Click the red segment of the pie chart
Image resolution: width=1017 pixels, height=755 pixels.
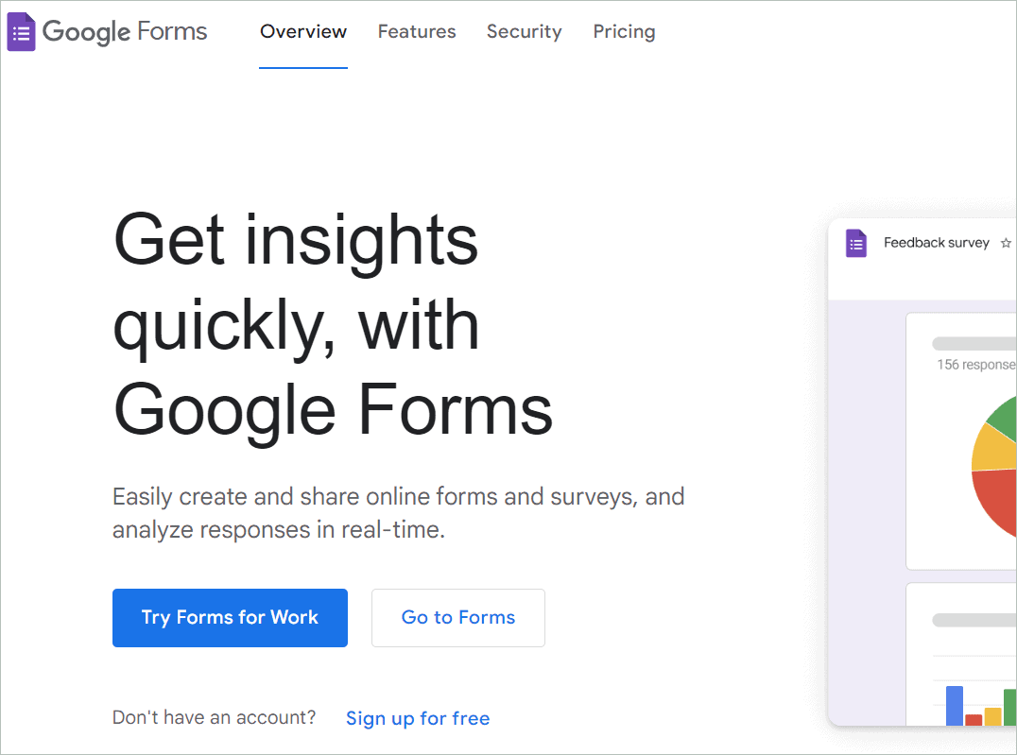pyautogui.click(x=992, y=496)
